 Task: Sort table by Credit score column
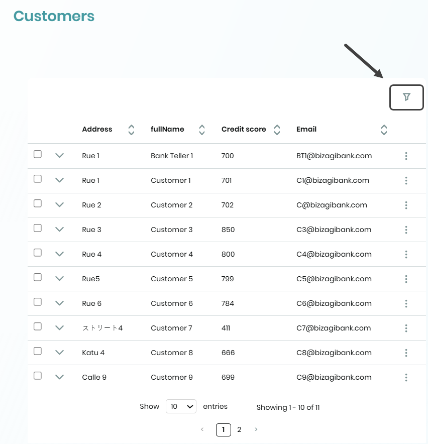(x=277, y=130)
